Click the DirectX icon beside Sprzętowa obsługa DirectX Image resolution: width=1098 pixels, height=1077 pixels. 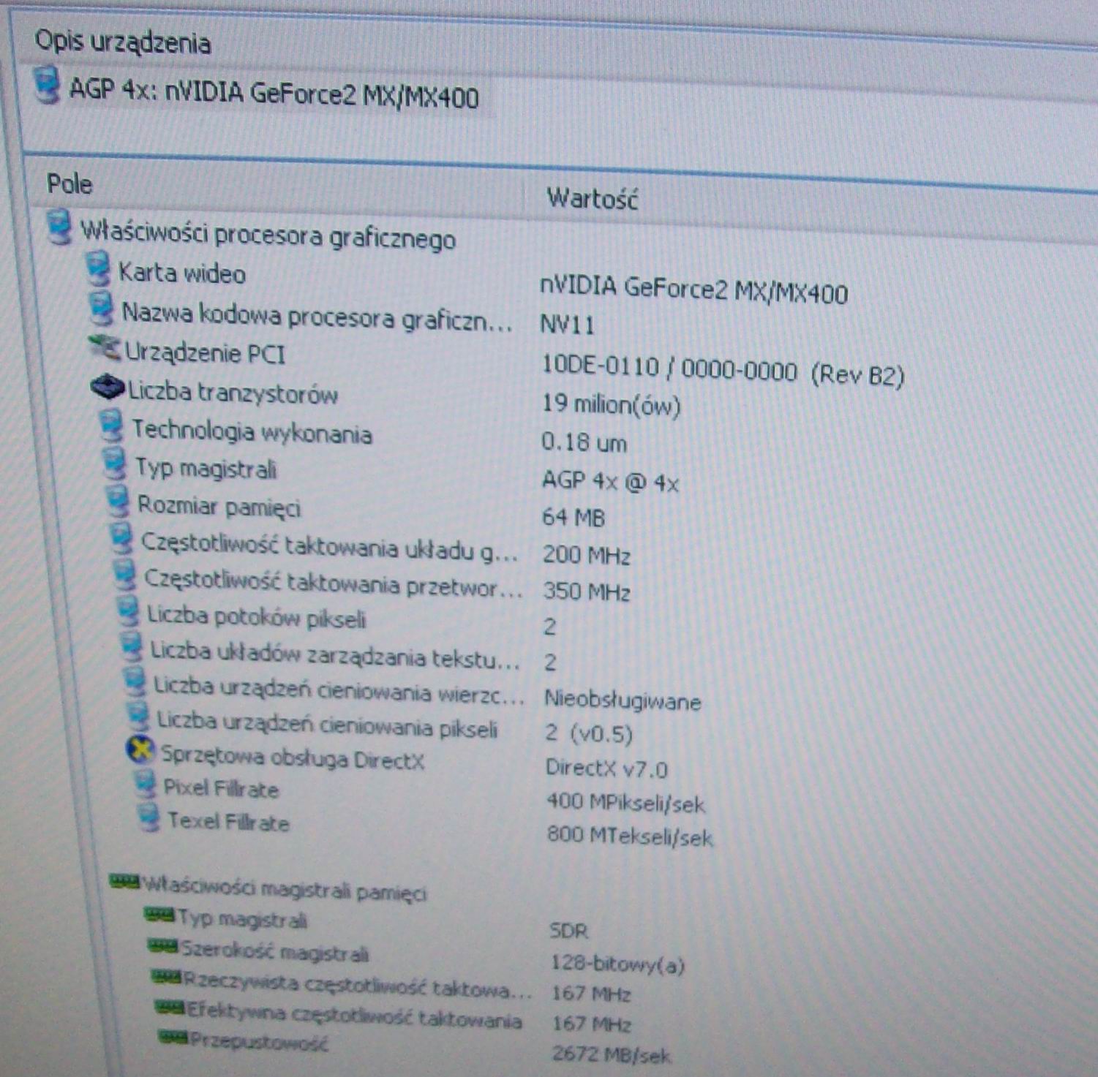[x=140, y=750]
